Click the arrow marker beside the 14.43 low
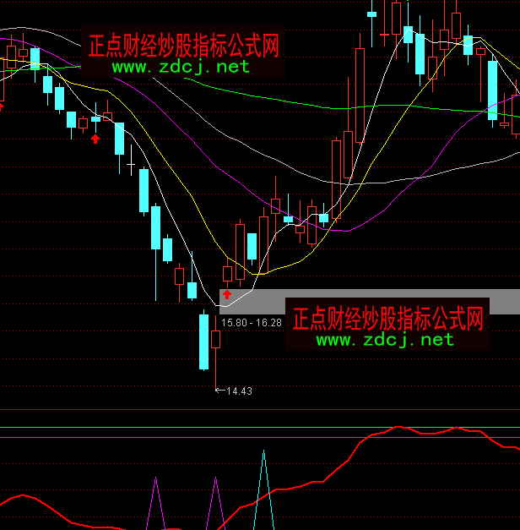This screenshot has width=520, height=530. click(219, 391)
